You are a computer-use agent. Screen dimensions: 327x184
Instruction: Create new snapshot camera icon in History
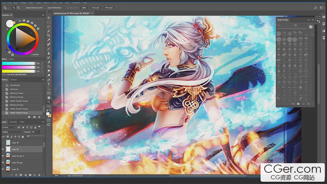click(35, 117)
